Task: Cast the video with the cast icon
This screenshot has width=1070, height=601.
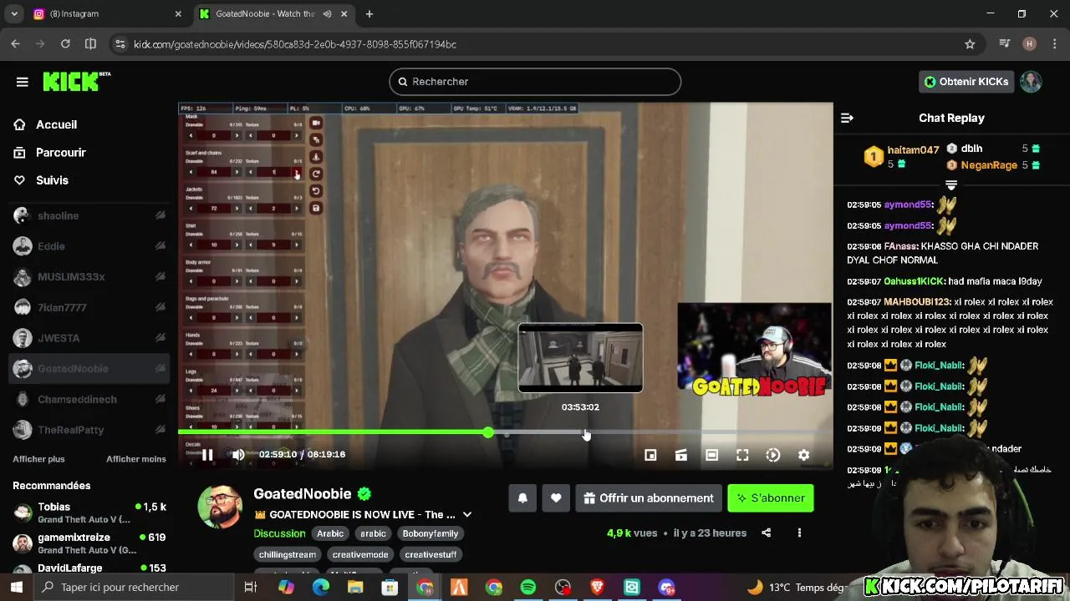Action: [681, 455]
